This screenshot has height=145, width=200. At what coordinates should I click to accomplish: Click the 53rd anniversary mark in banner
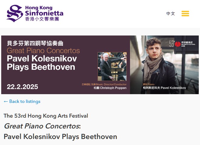[172, 44]
